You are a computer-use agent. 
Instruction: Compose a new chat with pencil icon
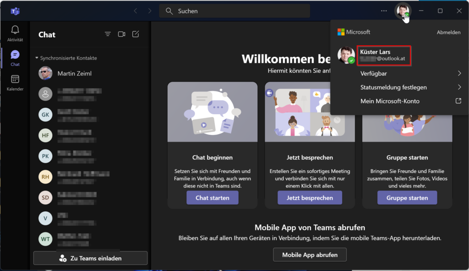click(136, 34)
